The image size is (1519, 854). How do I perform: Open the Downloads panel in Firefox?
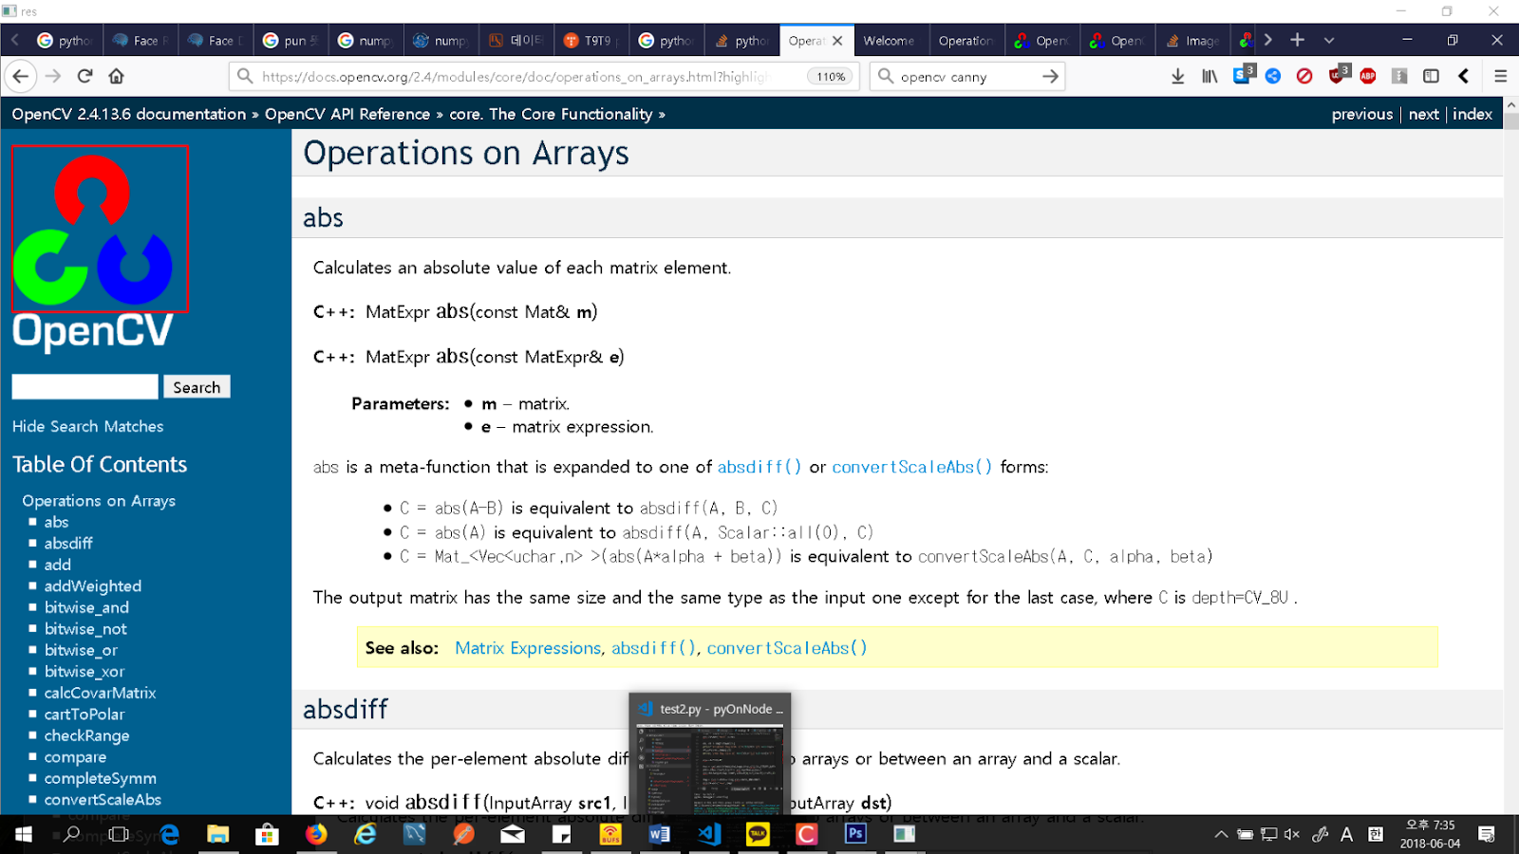click(x=1177, y=76)
